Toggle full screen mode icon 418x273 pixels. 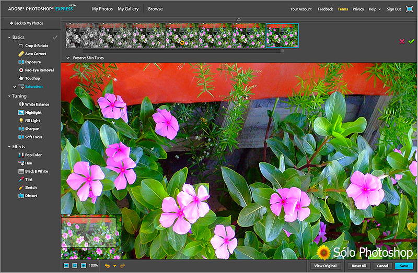(409, 9)
